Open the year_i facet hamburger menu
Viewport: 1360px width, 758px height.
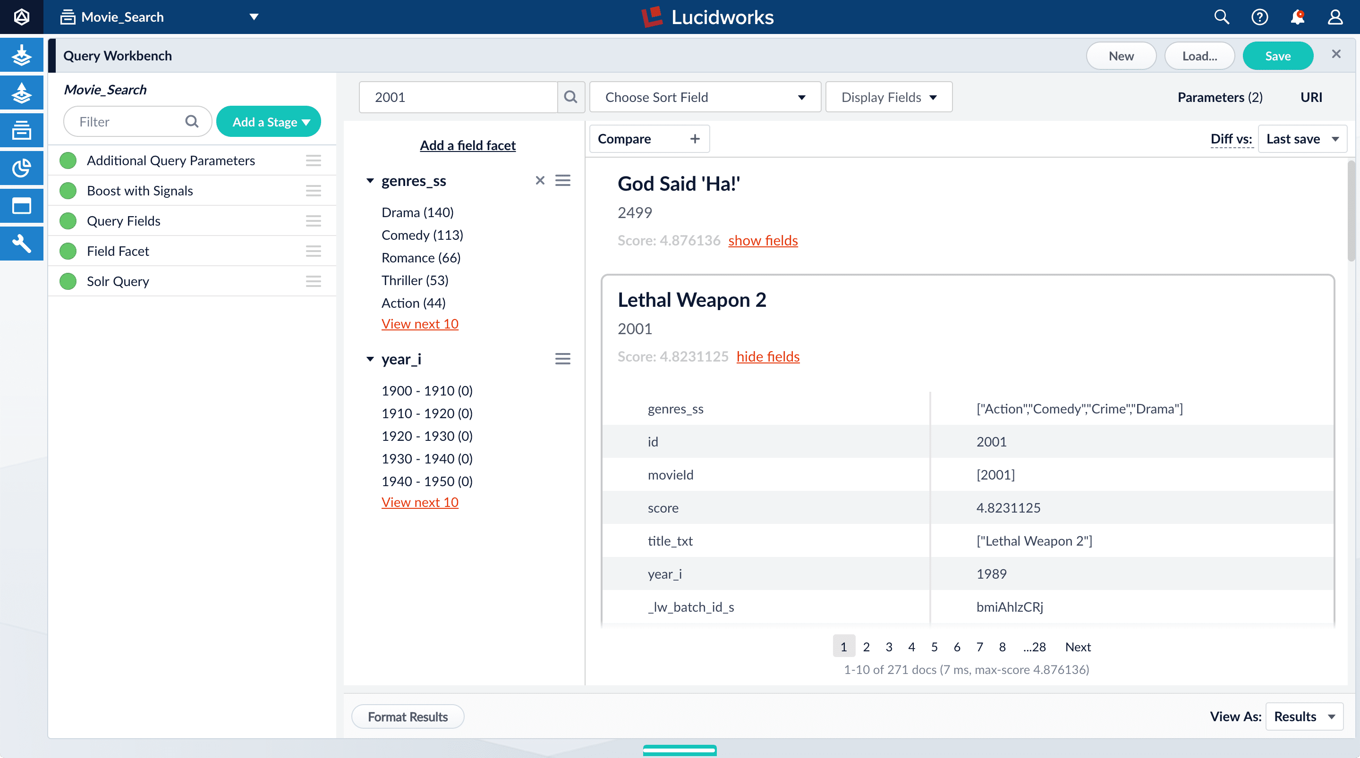click(562, 359)
